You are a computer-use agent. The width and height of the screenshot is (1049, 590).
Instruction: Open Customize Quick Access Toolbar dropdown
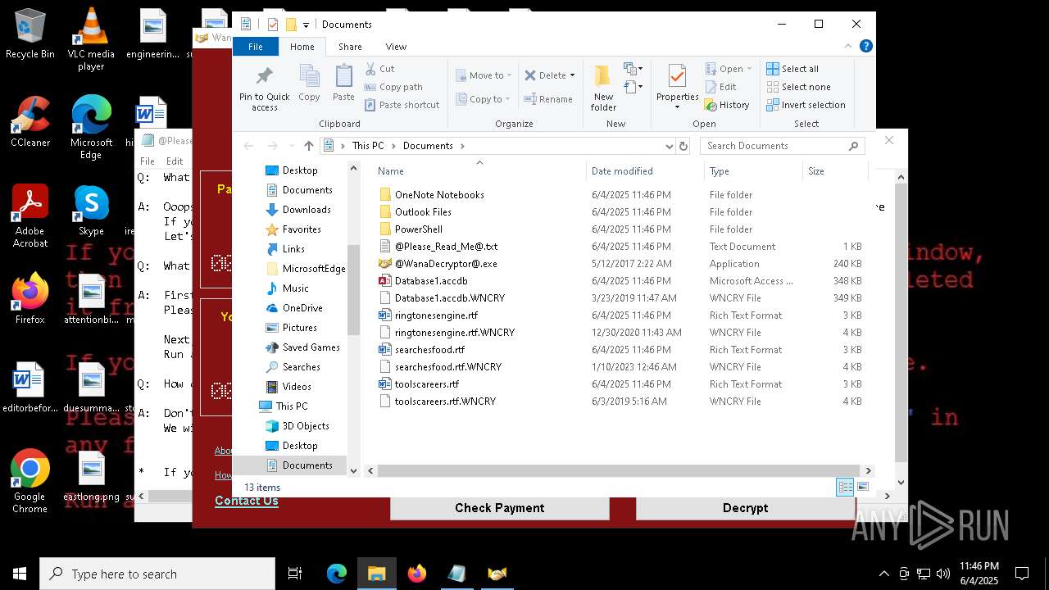coord(307,25)
